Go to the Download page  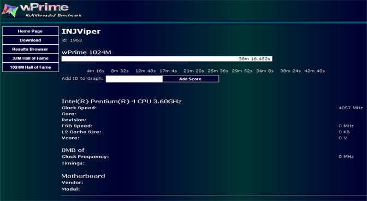click(x=31, y=40)
